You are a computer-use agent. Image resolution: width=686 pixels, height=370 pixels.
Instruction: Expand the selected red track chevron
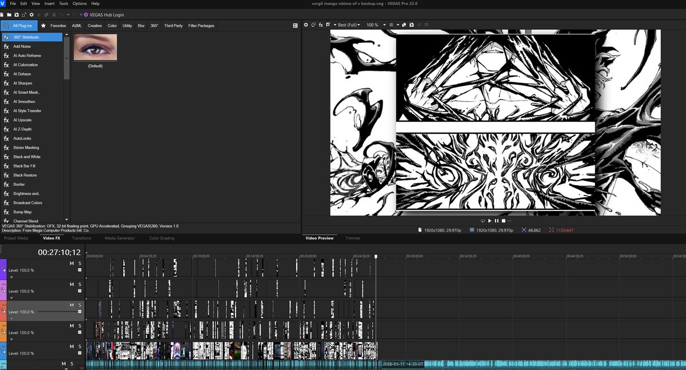point(11,319)
